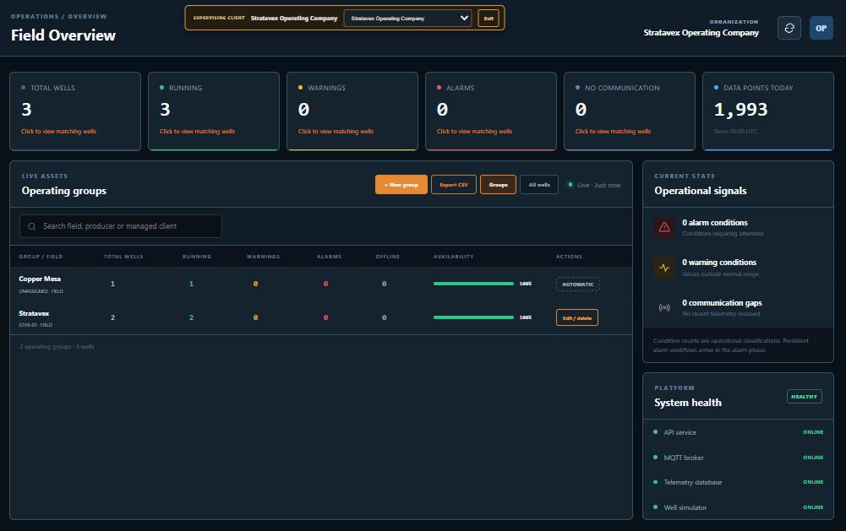Click the search magnifier icon
The width and height of the screenshot is (846, 531).
pyautogui.click(x=32, y=226)
